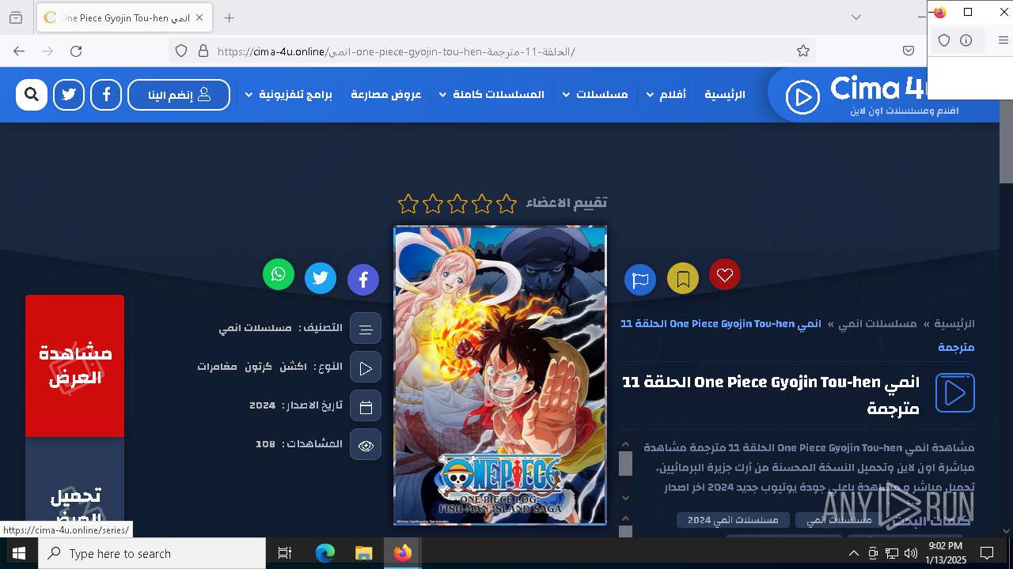The image size is (1013, 569).
Task: Open Microsoft Edge from the taskbar
Action: click(x=325, y=553)
